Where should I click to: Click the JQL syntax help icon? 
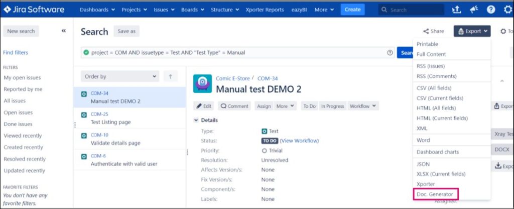[x=390, y=52]
